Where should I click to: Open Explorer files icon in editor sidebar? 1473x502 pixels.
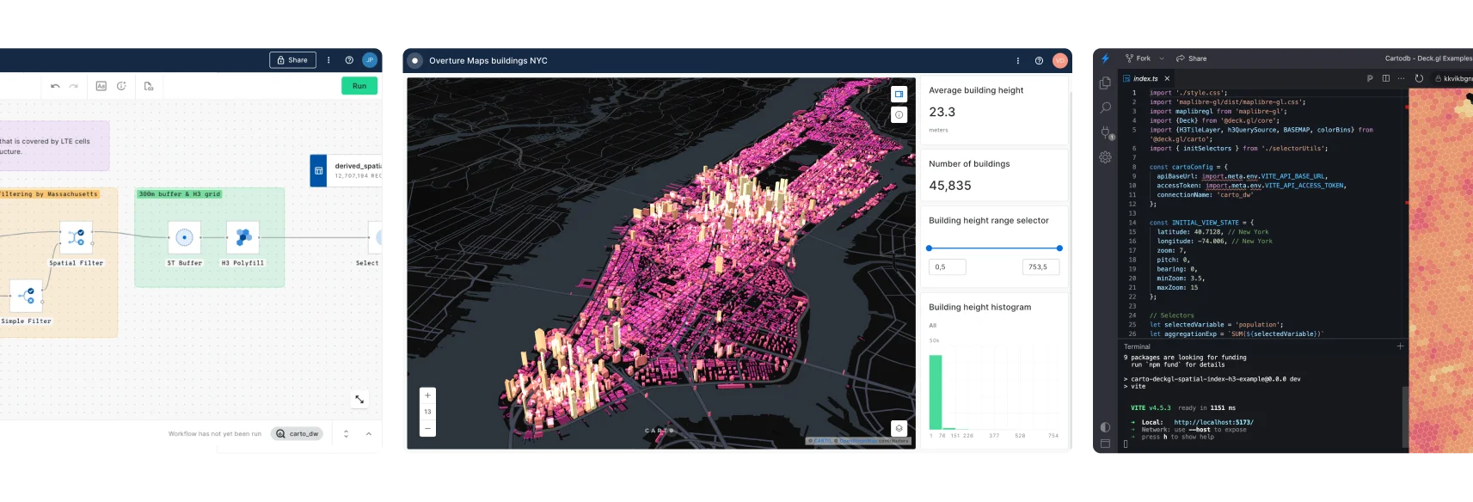point(1106,83)
